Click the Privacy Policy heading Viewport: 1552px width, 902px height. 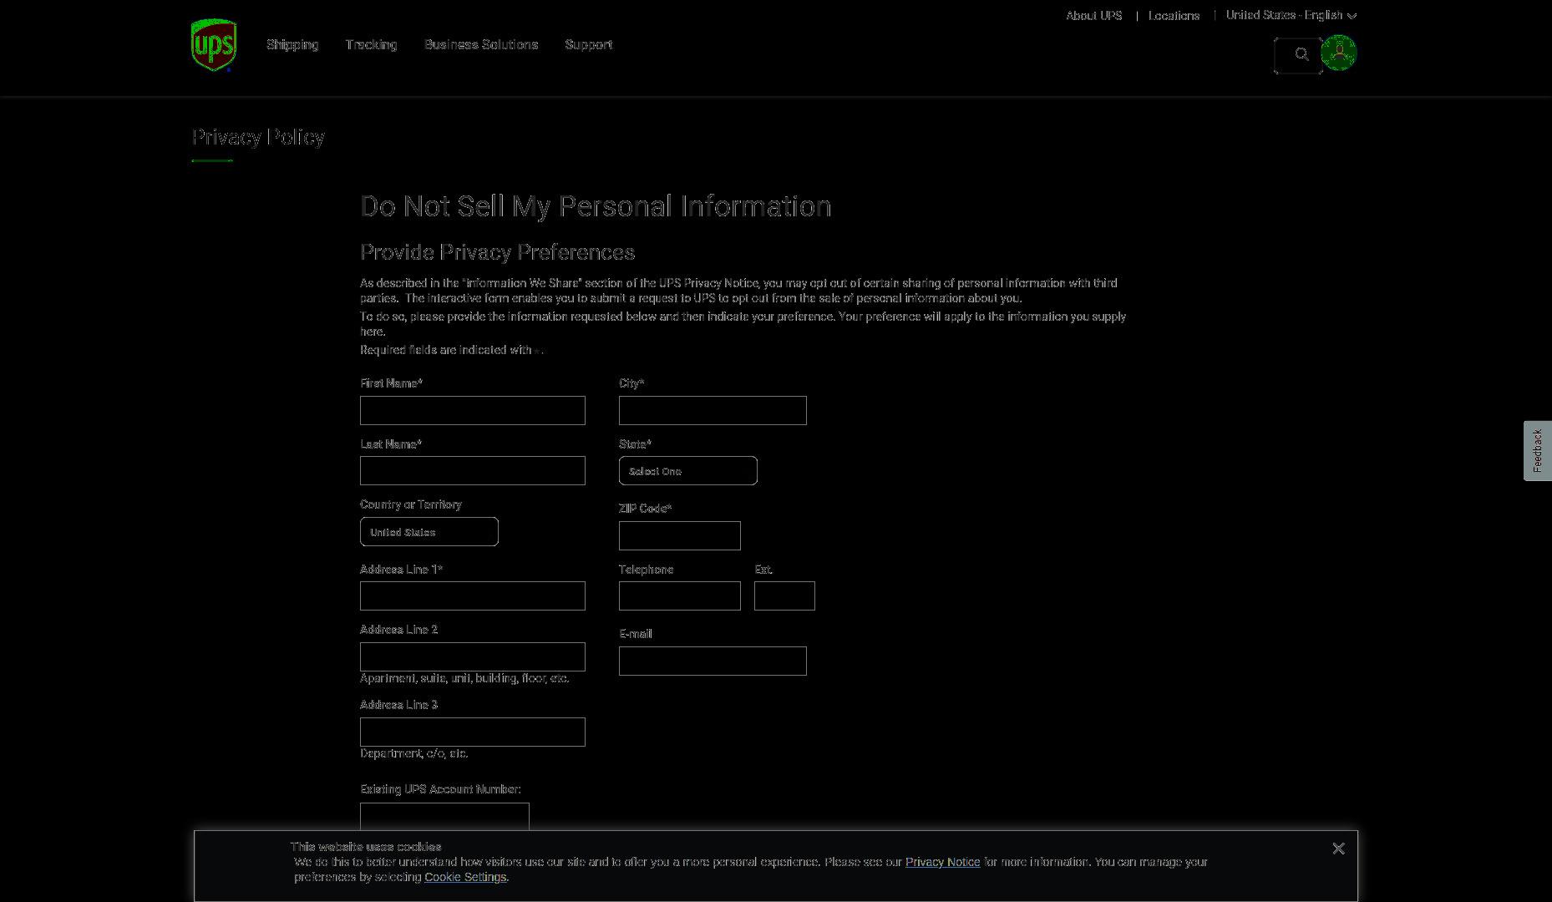pyautogui.click(x=258, y=137)
